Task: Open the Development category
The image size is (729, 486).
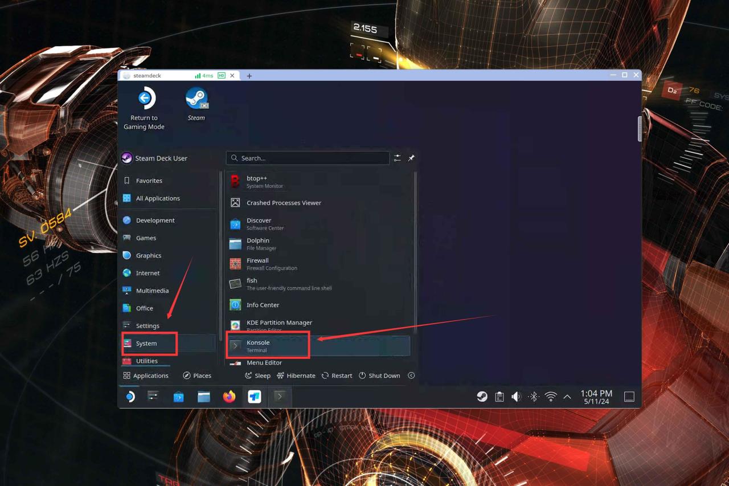Action: coord(169,220)
